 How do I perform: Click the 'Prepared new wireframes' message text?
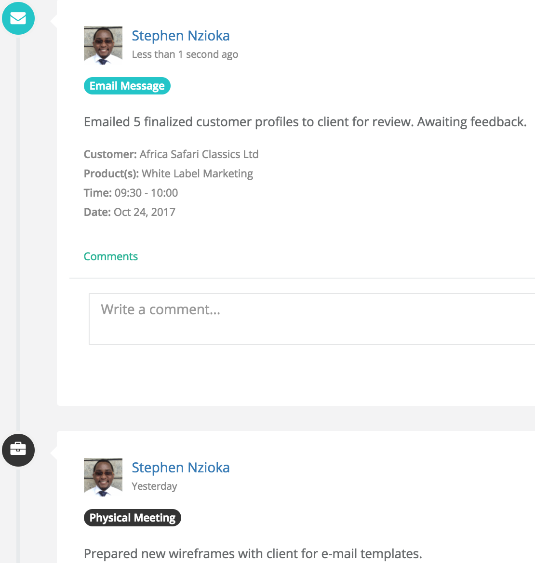(253, 554)
